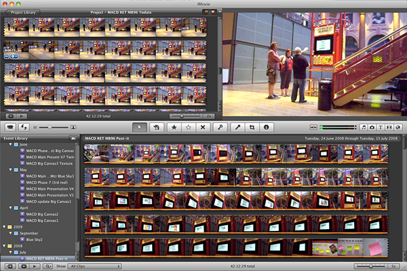Play the project full screen
Image resolution: width=407 pixels, height=271 pixels.
[x=11, y=116]
